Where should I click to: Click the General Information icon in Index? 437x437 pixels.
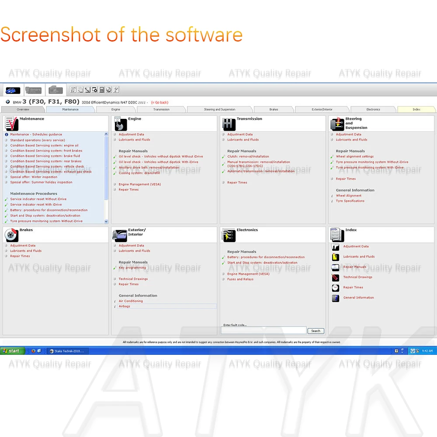pos(335,298)
